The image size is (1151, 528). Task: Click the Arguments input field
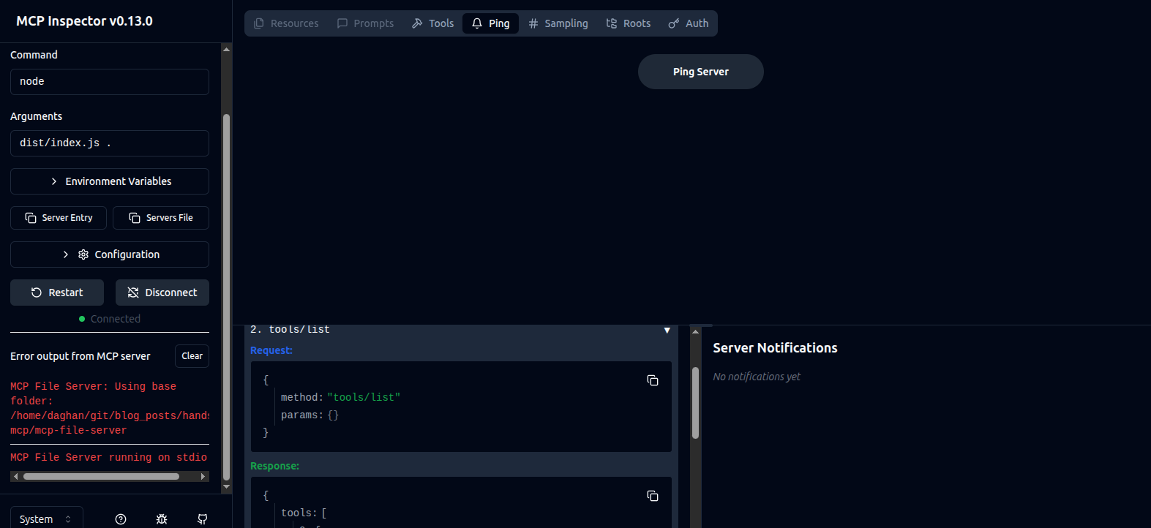pyautogui.click(x=110, y=143)
